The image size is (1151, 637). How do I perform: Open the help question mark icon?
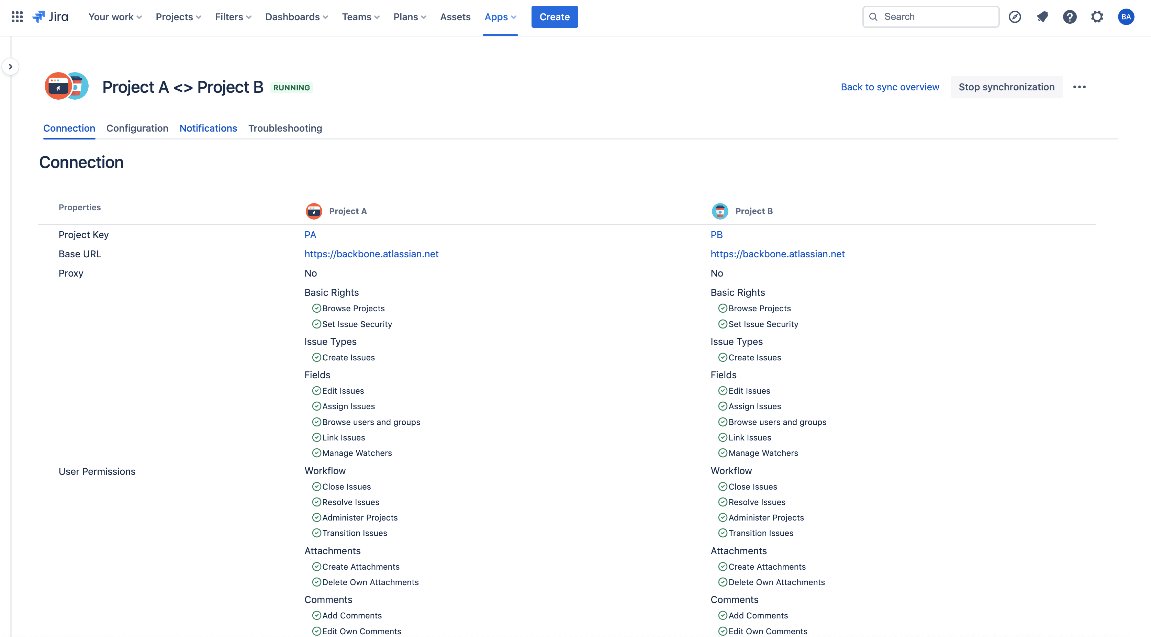(x=1069, y=17)
